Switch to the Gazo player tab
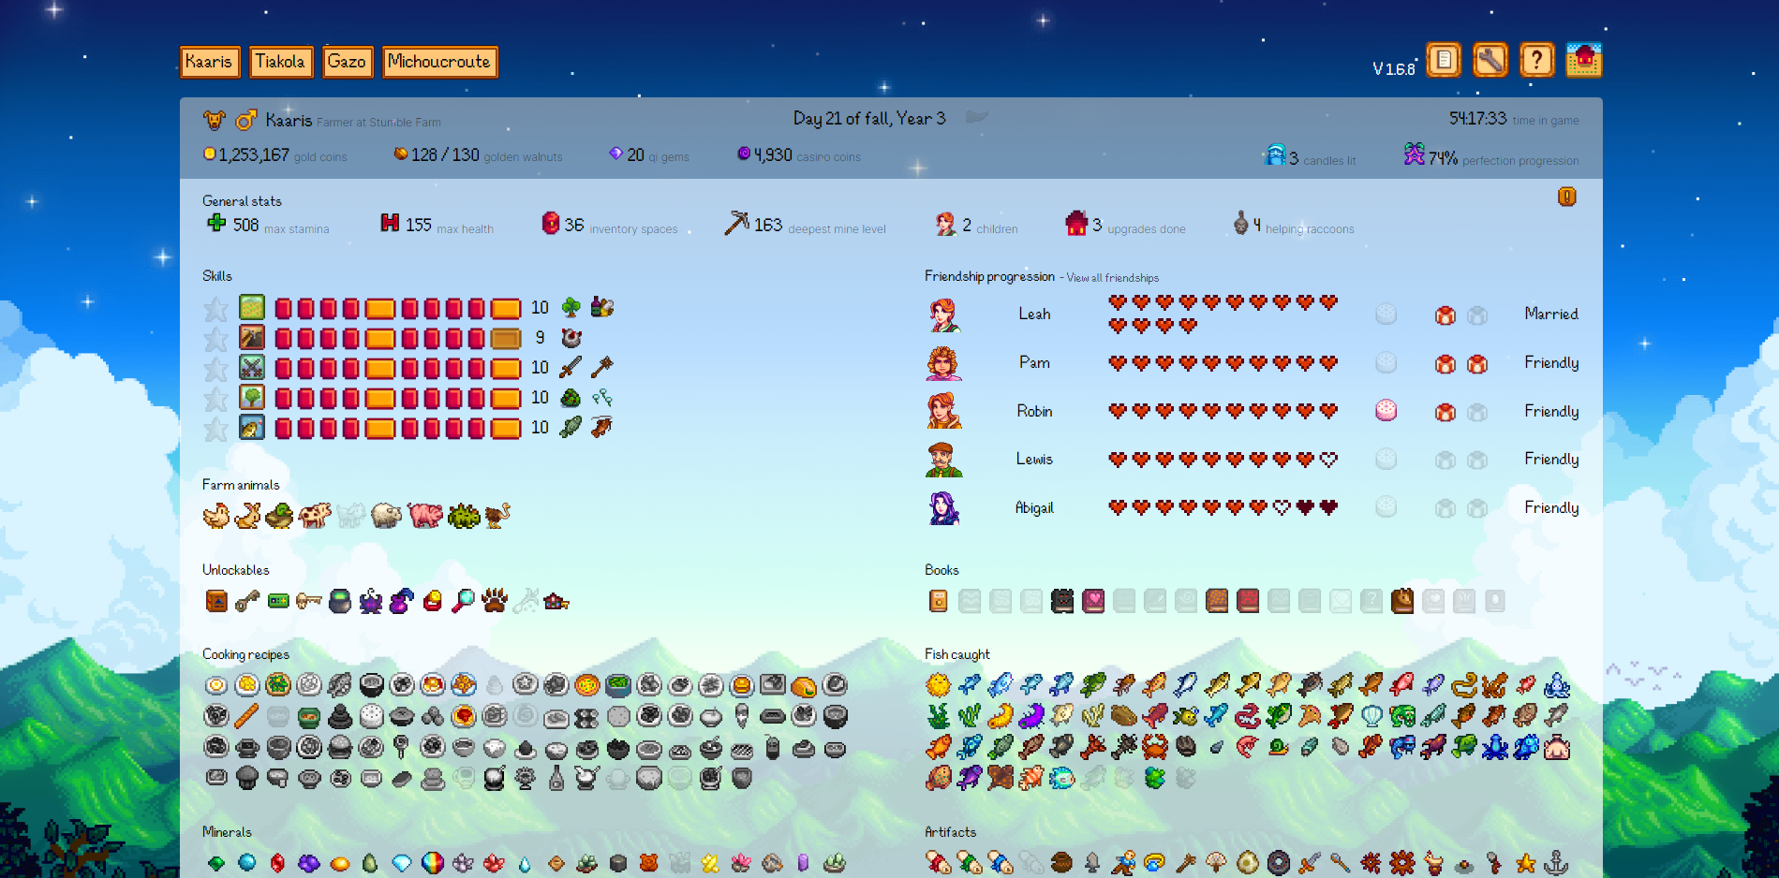 pyautogui.click(x=348, y=62)
